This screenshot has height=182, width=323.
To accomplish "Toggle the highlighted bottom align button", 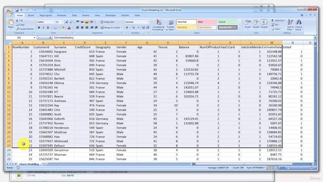I will (x=87, y=22).
